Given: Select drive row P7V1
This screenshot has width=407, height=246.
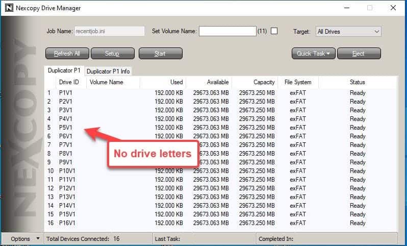Looking at the screenshot, I should pos(221,144).
